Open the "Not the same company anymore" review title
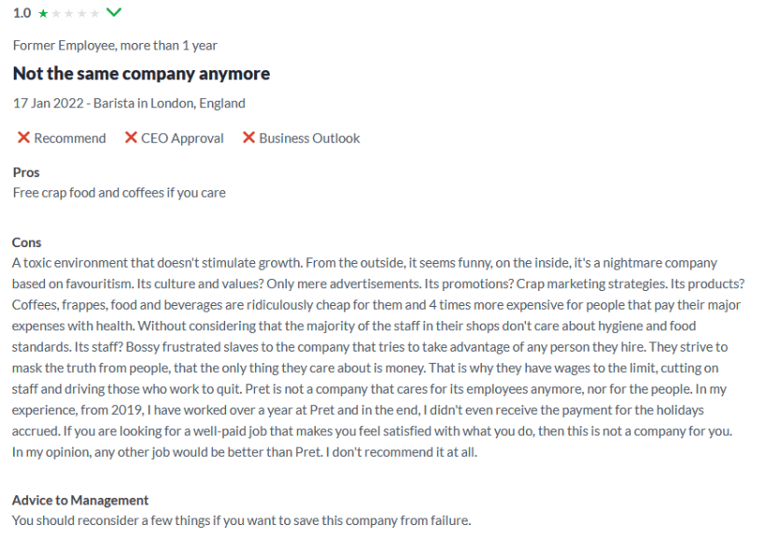The height and width of the screenshot is (554, 766). (141, 74)
